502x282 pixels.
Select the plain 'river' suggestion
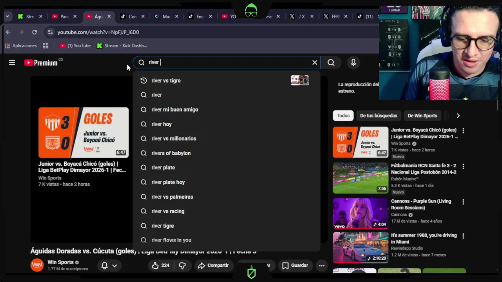pyautogui.click(x=226, y=95)
